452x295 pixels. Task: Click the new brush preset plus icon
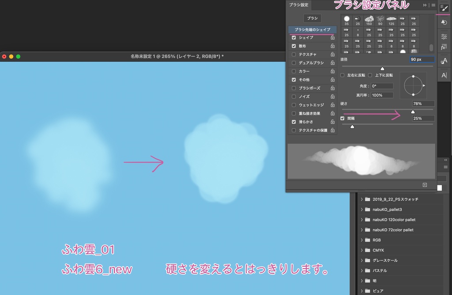[x=424, y=184]
